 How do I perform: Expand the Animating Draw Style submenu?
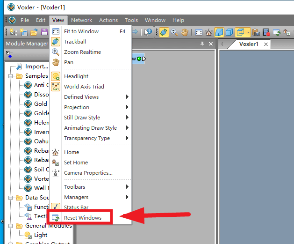point(90,128)
